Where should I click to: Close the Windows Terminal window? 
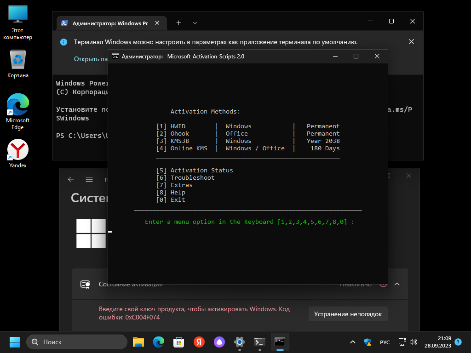tap(413, 21)
